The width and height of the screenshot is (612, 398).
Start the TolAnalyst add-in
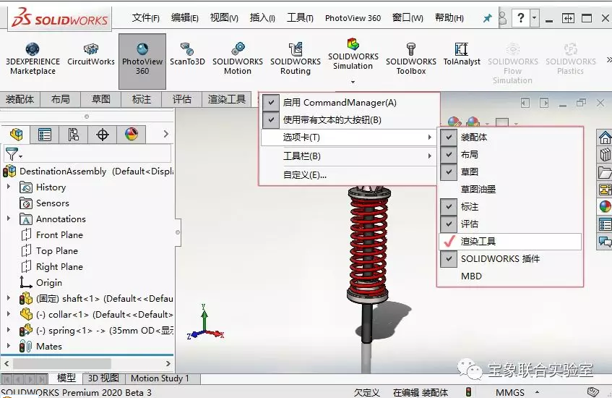click(462, 54)
